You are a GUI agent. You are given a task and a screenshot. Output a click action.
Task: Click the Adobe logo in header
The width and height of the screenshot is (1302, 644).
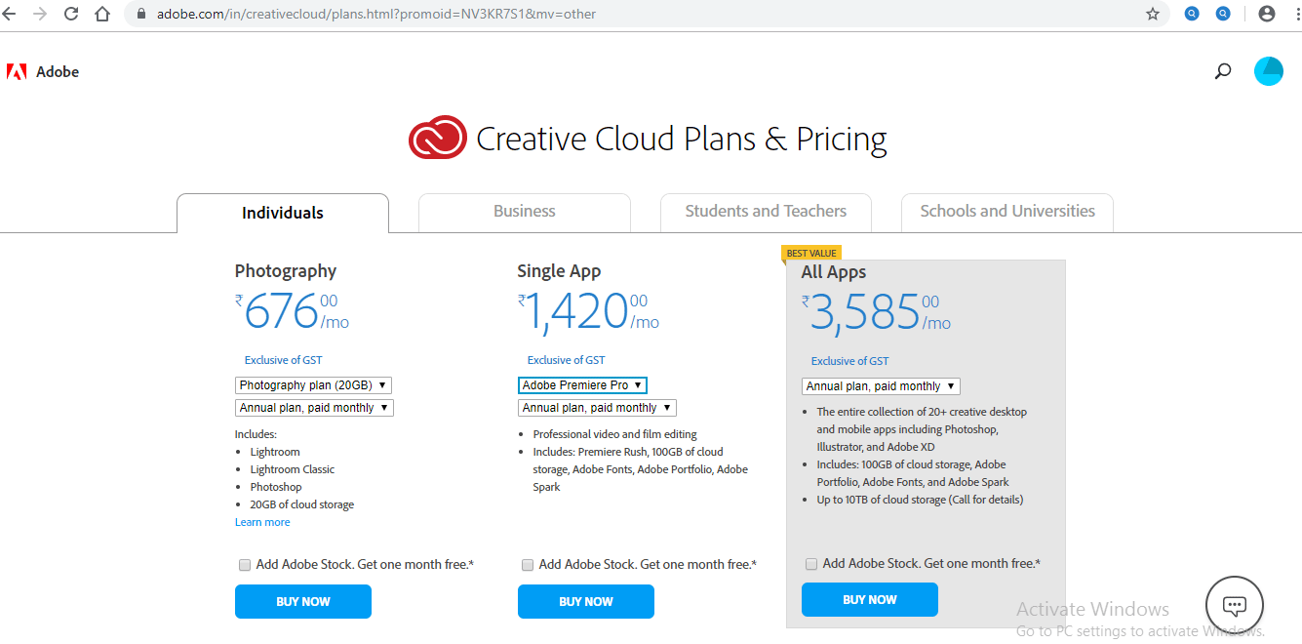43,71
